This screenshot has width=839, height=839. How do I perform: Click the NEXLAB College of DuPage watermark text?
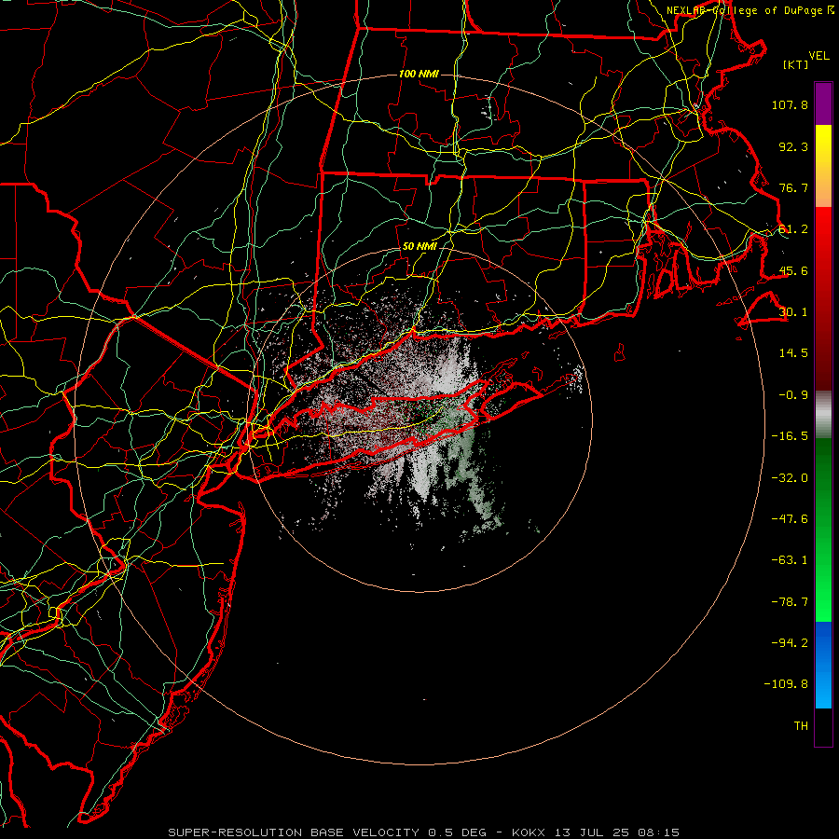[x=750, y=10]
